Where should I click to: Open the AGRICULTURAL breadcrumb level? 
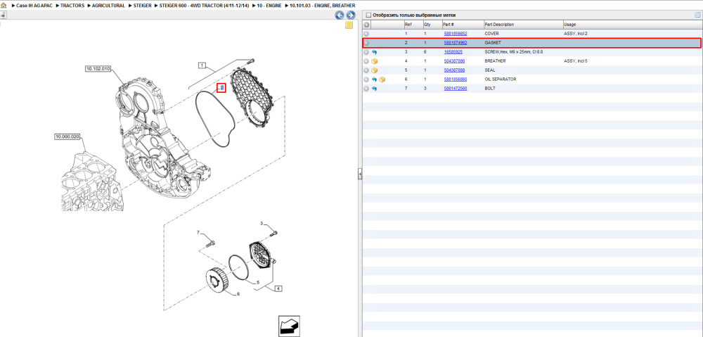(x=108, y=6)
